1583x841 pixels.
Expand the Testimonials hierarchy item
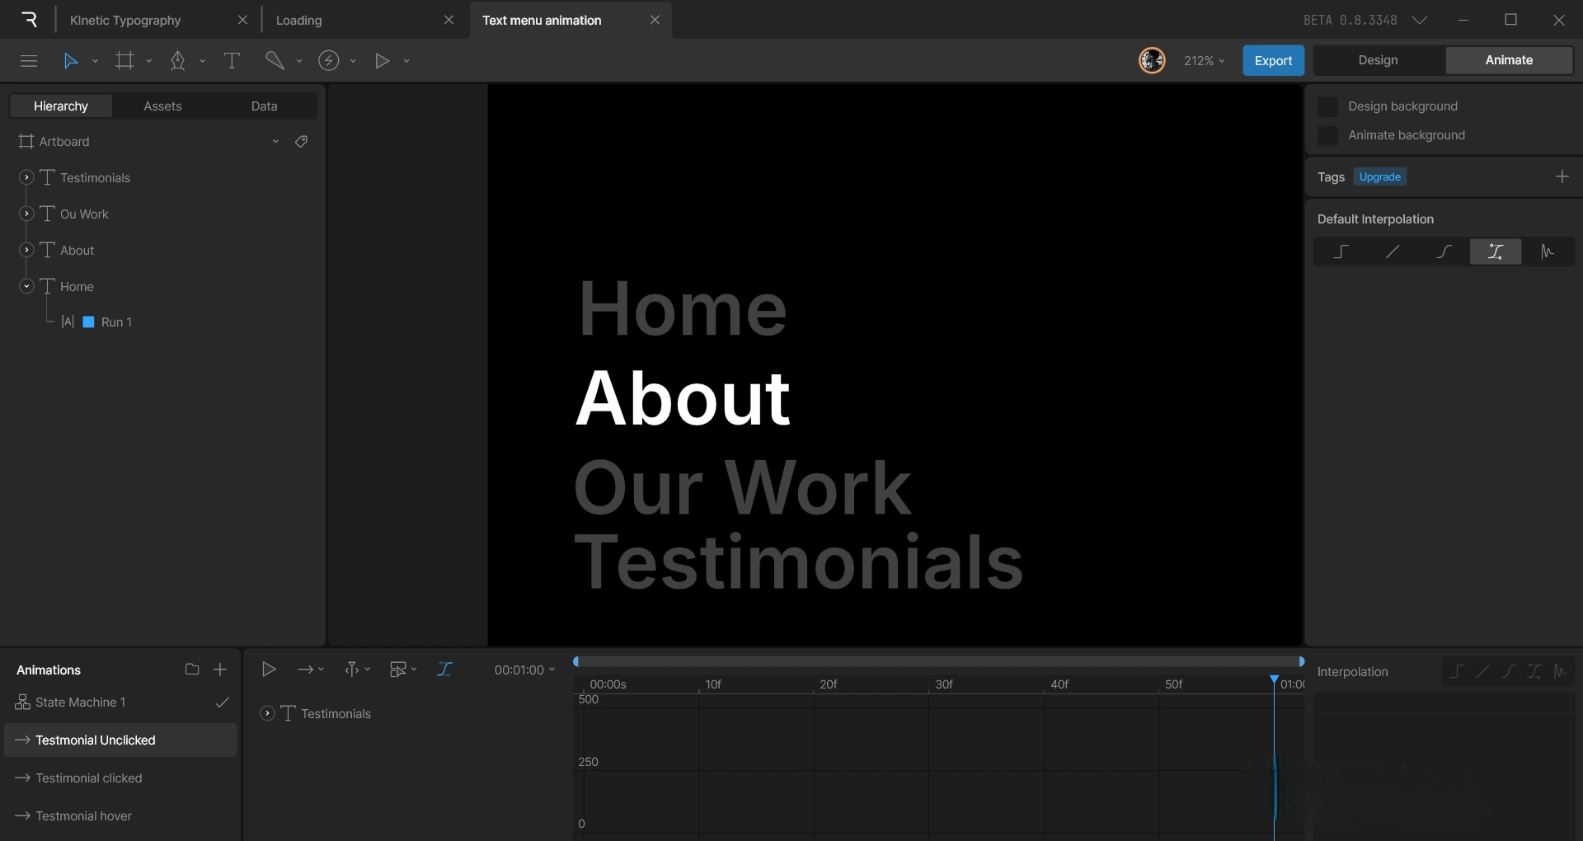click(x=26, y=177)
